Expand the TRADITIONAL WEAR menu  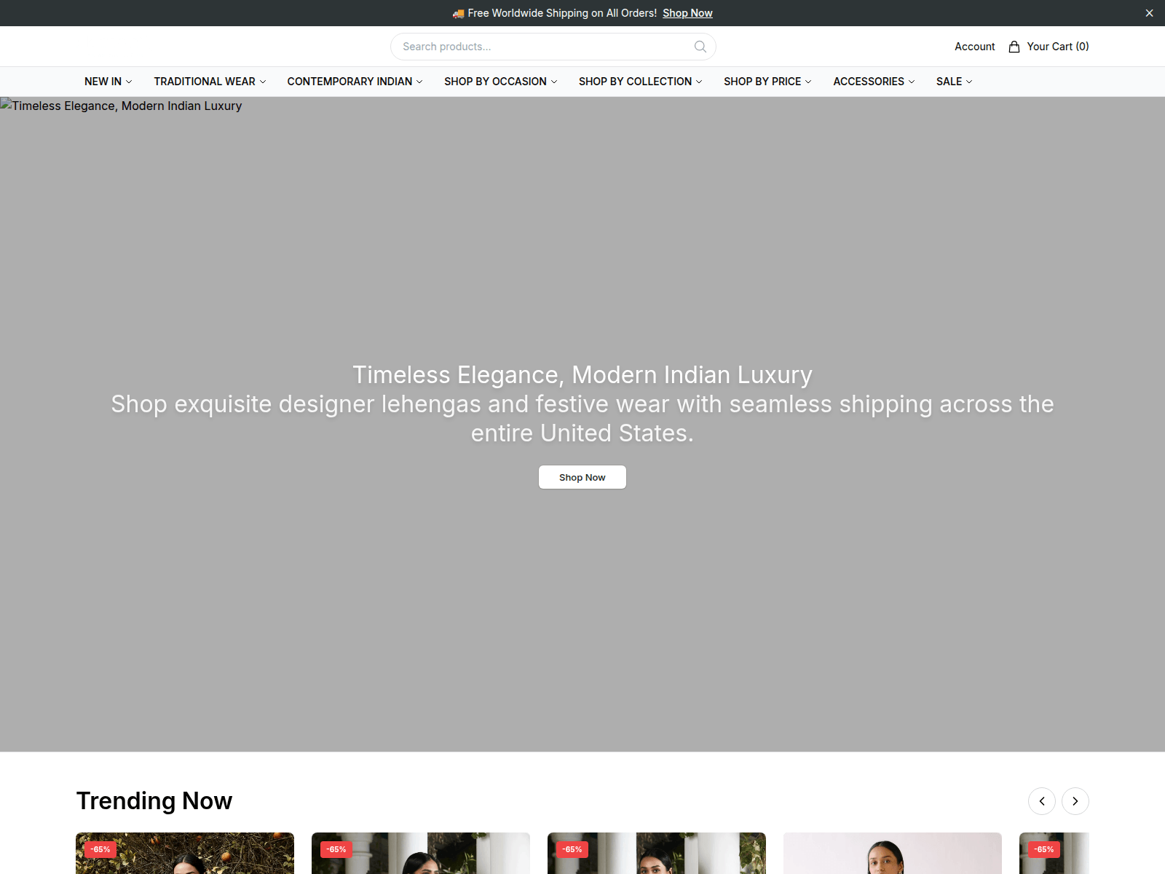[x=210, y=82]
